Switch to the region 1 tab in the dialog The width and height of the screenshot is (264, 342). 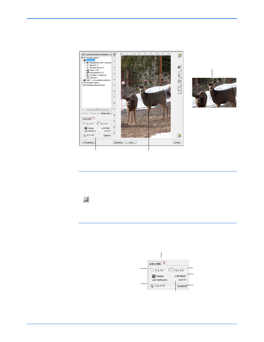click(94, 118)
